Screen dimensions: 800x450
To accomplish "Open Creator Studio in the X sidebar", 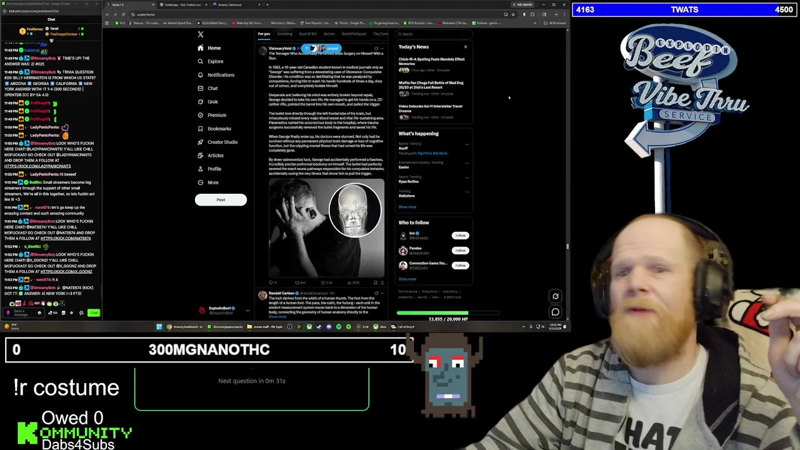I will [217, 142].
